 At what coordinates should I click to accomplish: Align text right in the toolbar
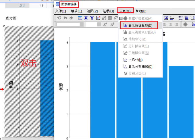click(x=177, y=24)
